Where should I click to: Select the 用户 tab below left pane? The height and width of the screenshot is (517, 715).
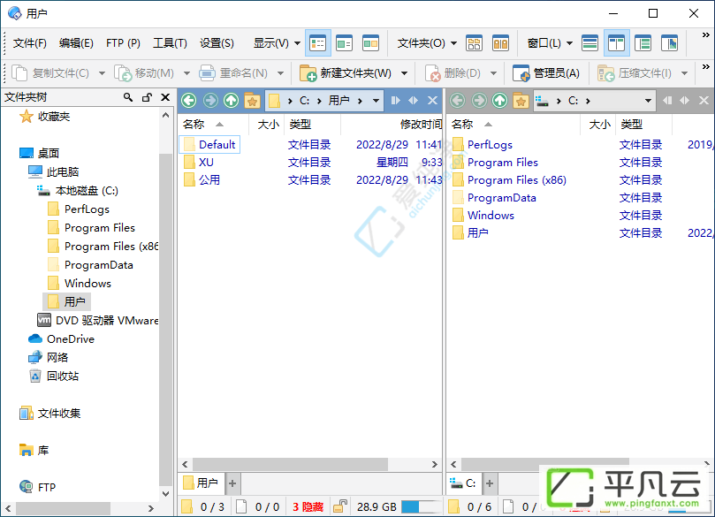click(201, 483)
